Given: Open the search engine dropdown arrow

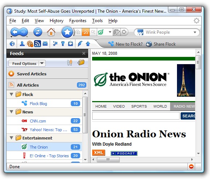Looking at the screenshot, I should click(x=195, y=32).
